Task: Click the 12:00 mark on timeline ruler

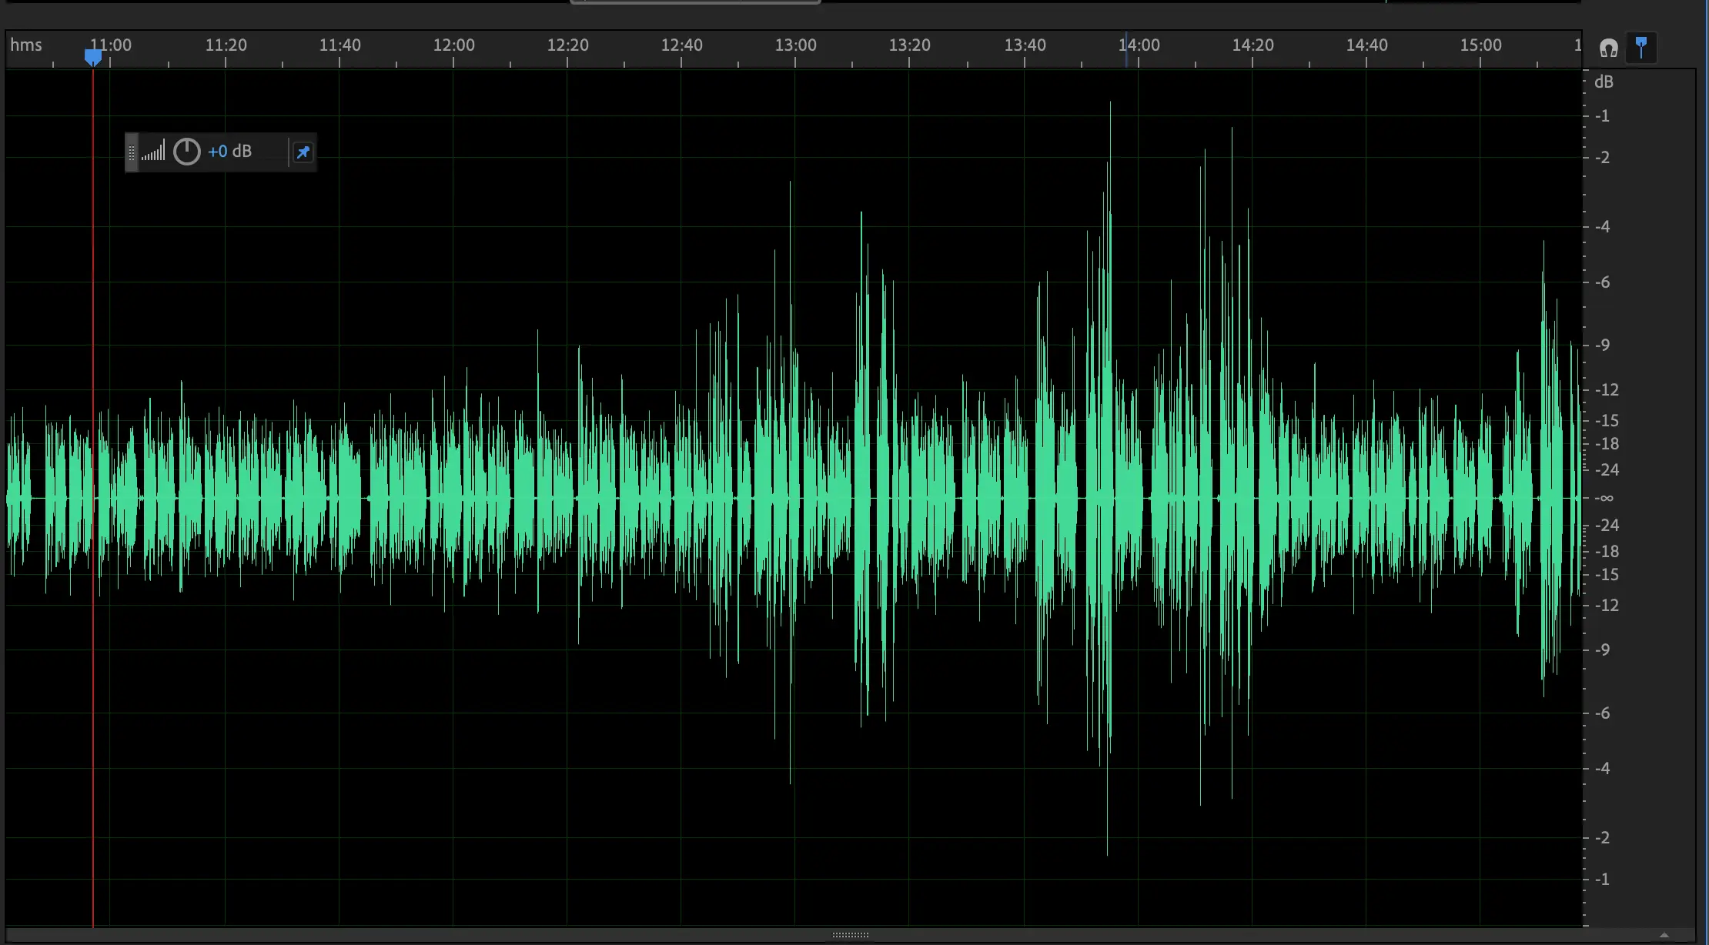Action: pyautogui.click(x=453, y=45)
